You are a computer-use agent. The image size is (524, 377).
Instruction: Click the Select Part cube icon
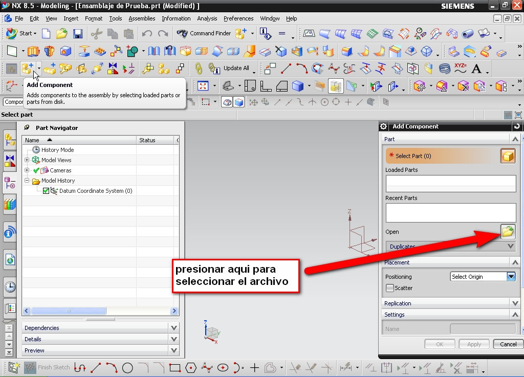(x=508, y=156)
